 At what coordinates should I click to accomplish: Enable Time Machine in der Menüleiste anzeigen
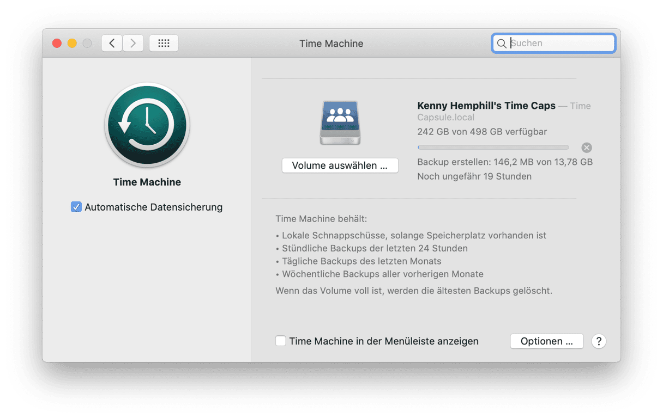(281, 341)
